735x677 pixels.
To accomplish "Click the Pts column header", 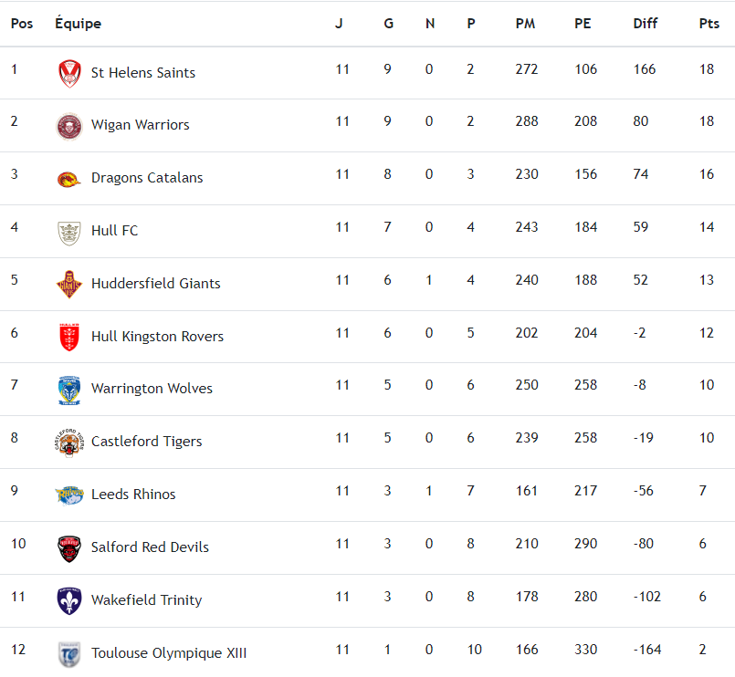I will click(x=709, y=24).
